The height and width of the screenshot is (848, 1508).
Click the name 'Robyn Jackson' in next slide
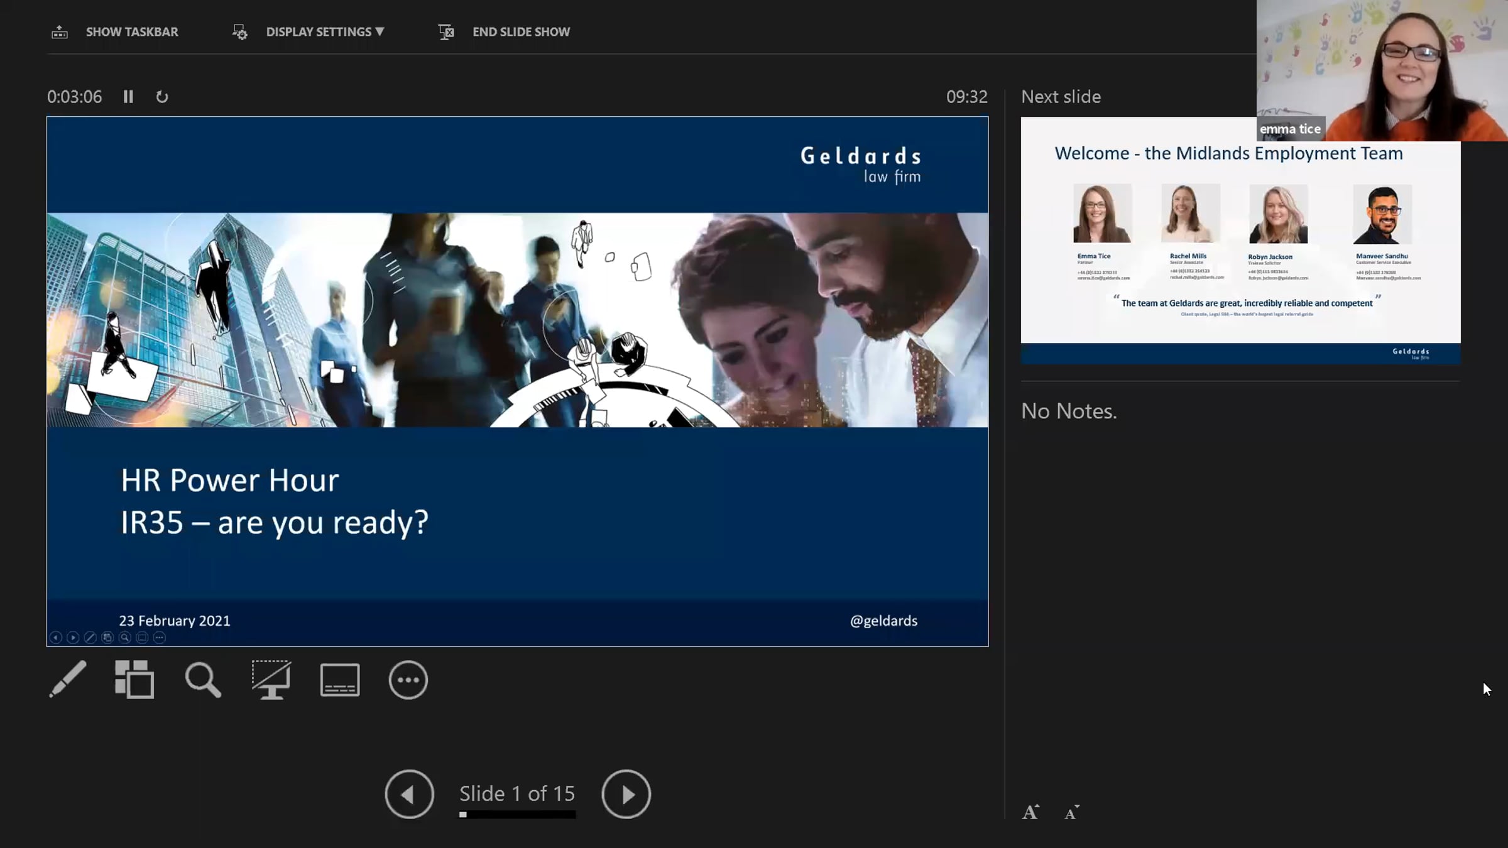(x=1270, y=257)
